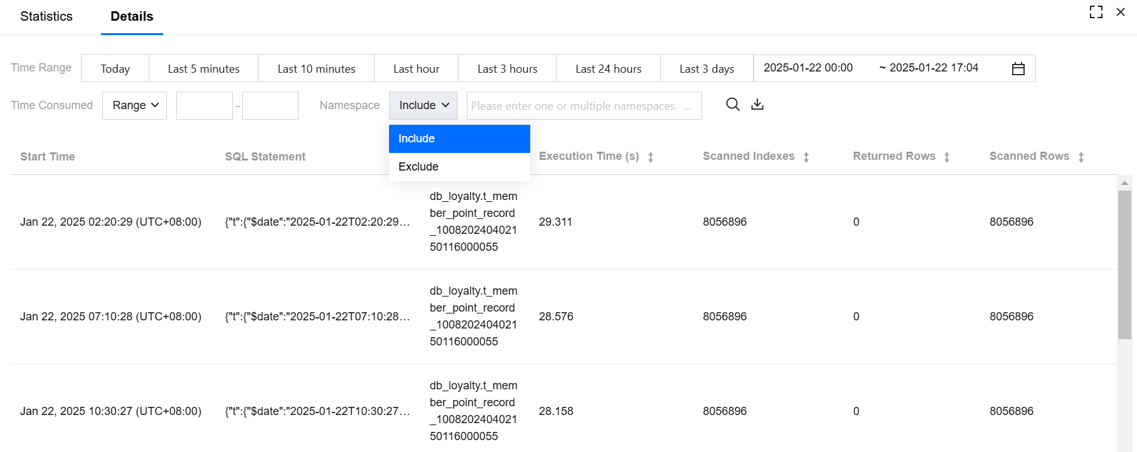Switch to the Statistics tab

[46, 16]
